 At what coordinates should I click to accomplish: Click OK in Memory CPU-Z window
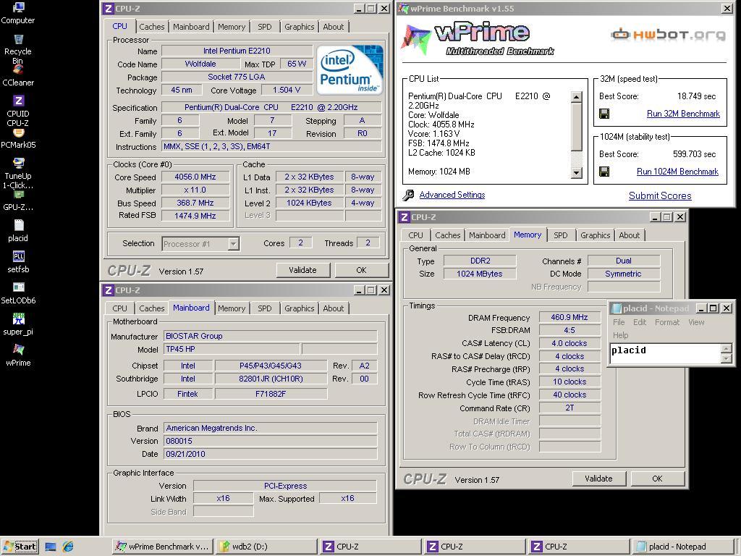pos(657,479)
